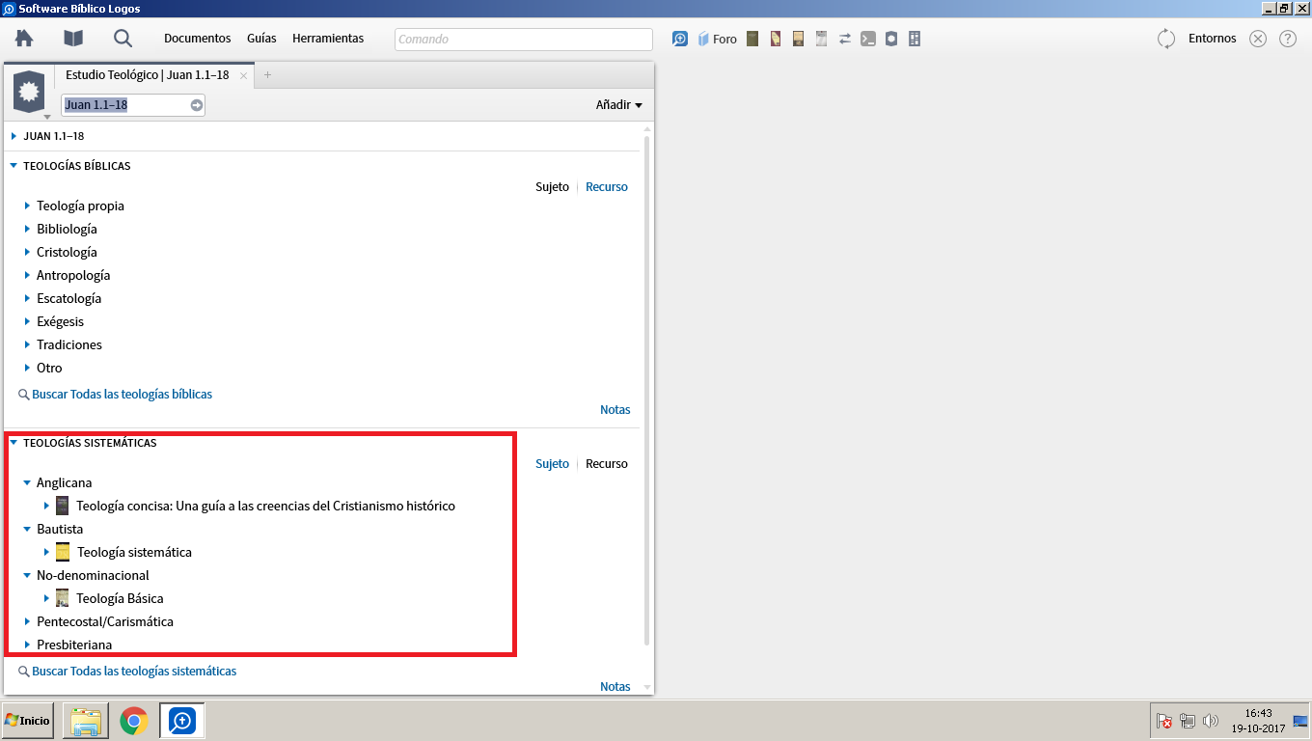1312x741 pixels.
Task: Select Sujeto in Teologías bíblicas
Action: [553, 187]
